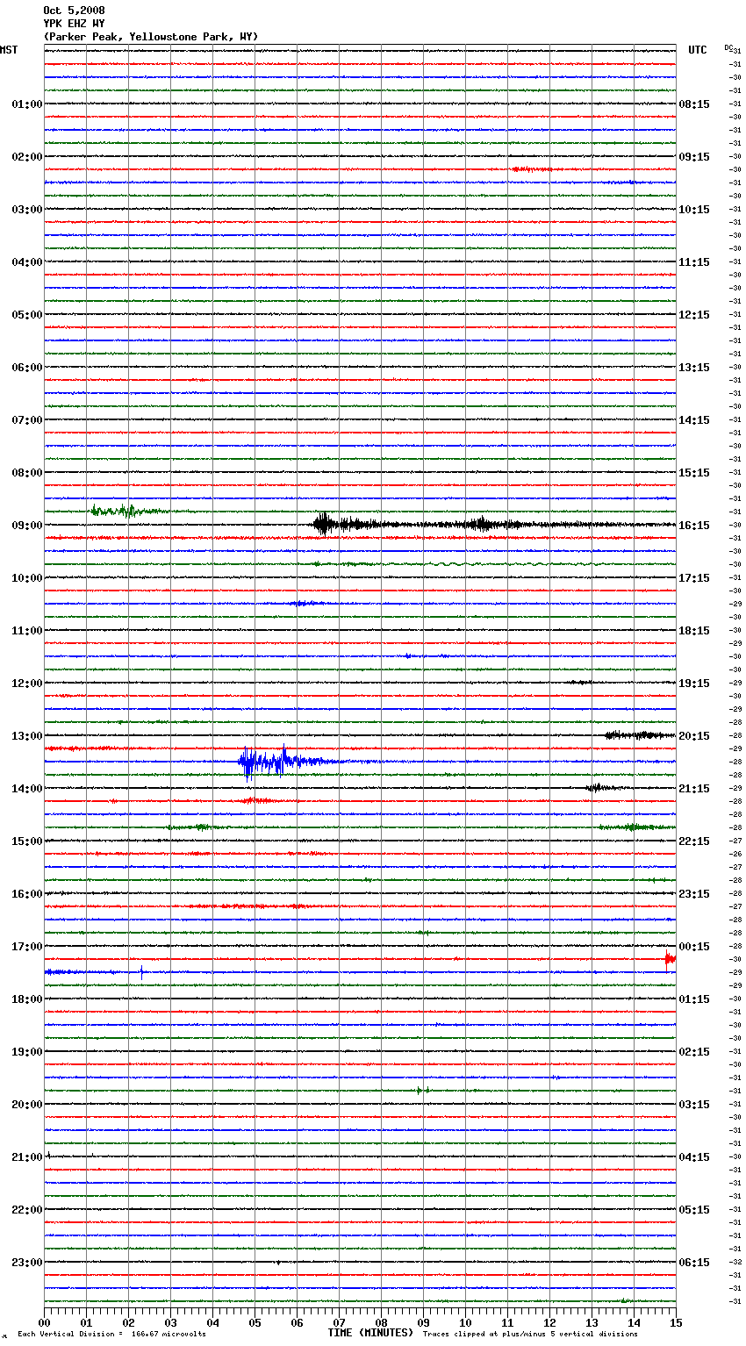Select the "23:00" MST time label

pos(27,1263)
